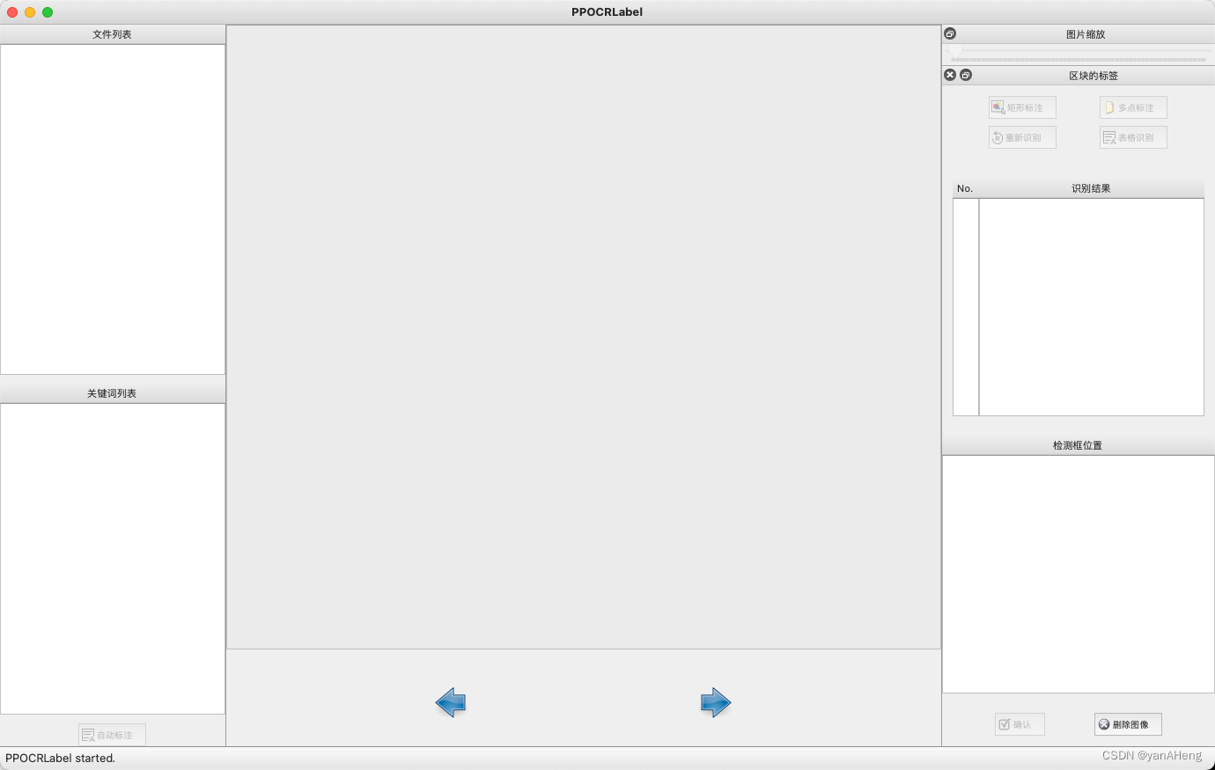Click inside the detection box position list
Image resolution: width=1215 pixels, height=770 pixels.
pos(1079,574)
